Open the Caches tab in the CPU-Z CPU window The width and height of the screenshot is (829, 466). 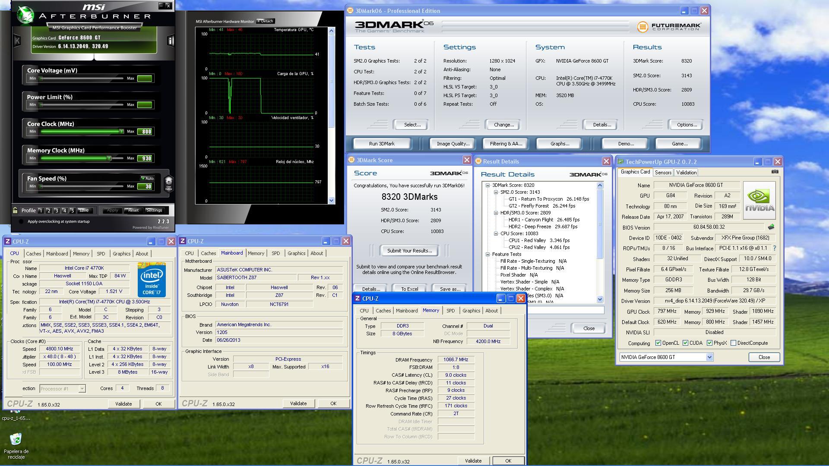[33, 254]
